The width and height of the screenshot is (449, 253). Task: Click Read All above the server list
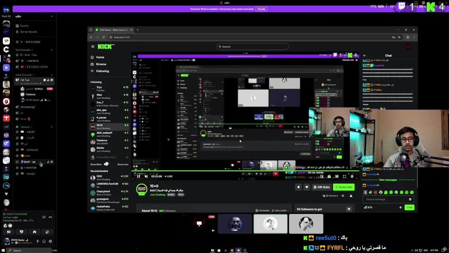point(6,16)
